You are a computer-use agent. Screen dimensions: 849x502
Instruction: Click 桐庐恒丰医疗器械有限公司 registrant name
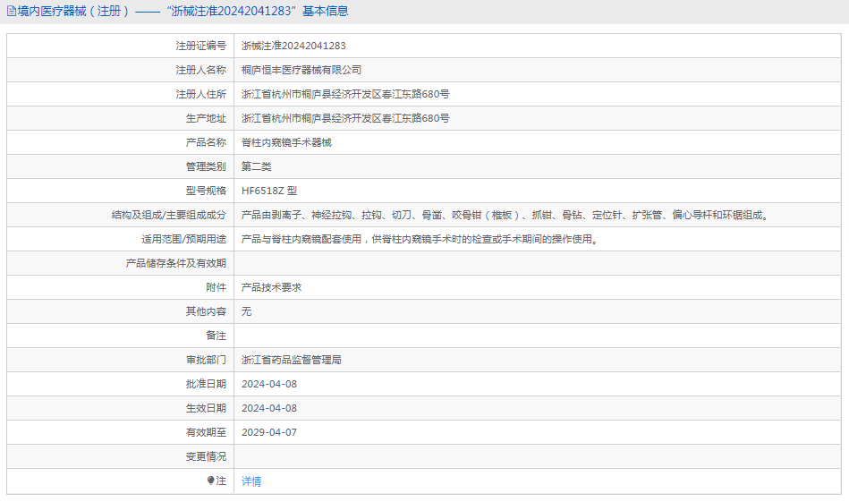301,70
